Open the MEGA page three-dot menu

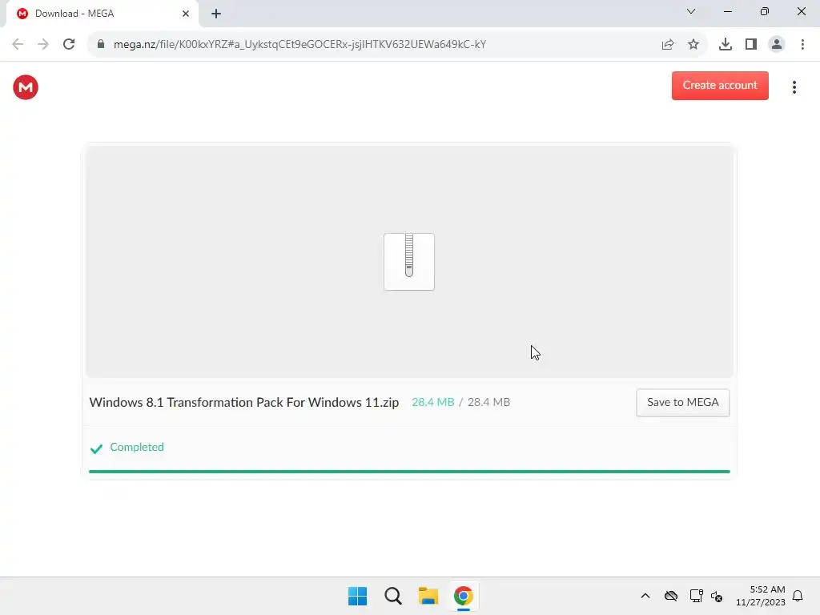[x=794, y=86]
